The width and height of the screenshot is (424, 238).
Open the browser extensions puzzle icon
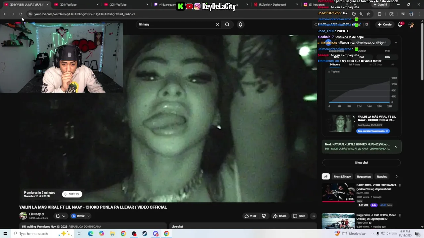click(x=380, y=14)
